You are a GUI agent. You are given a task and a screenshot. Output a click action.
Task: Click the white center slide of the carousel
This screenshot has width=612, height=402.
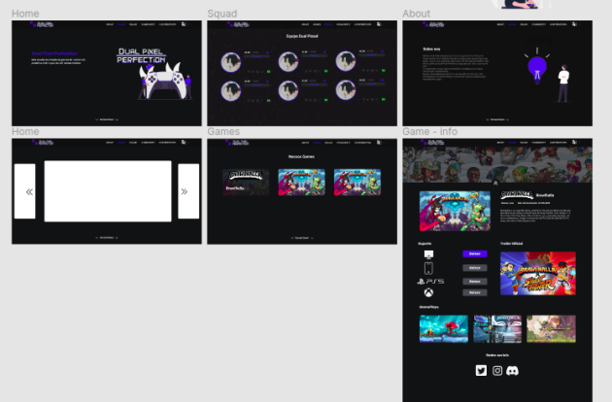[x=108, y=191]
